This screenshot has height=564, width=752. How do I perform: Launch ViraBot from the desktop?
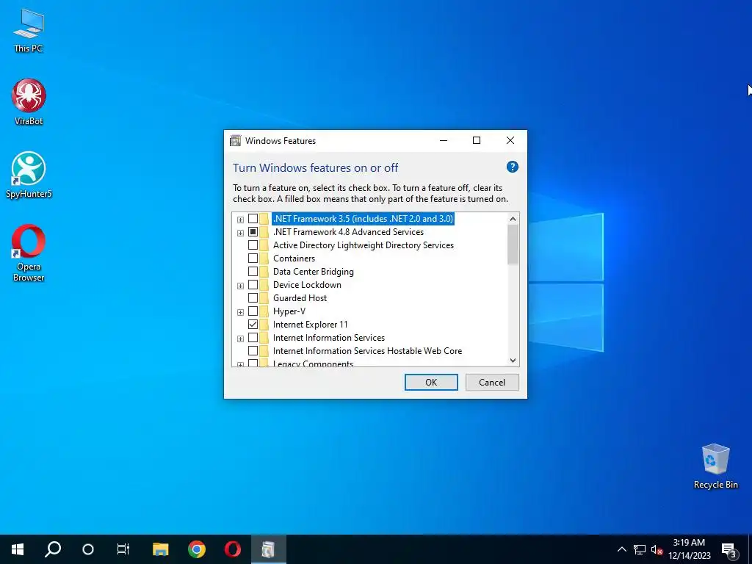(29, 101)
